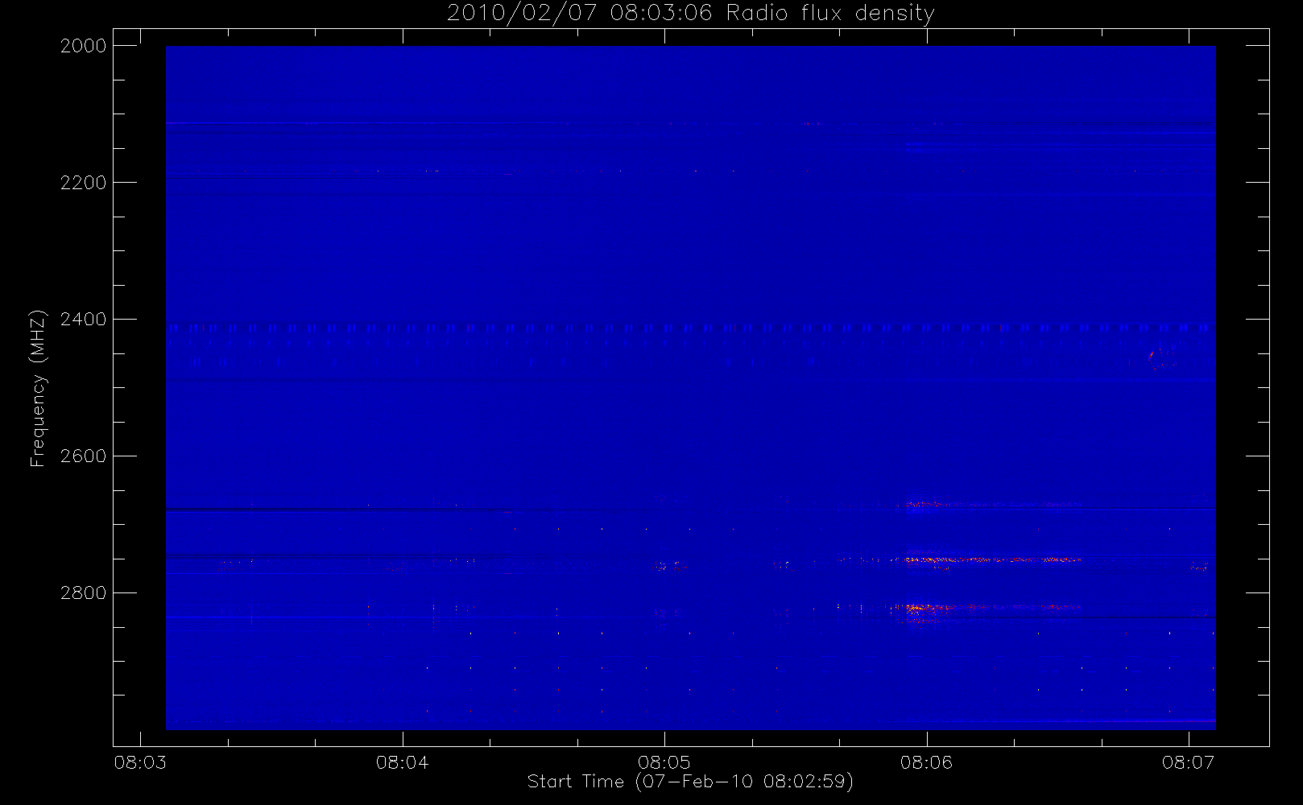Click the 2200 frequency tick label

(x=84, y=183)
